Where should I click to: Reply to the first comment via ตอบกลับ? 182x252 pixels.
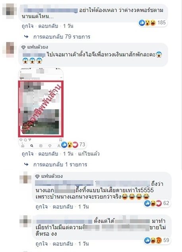coord(48,26)
